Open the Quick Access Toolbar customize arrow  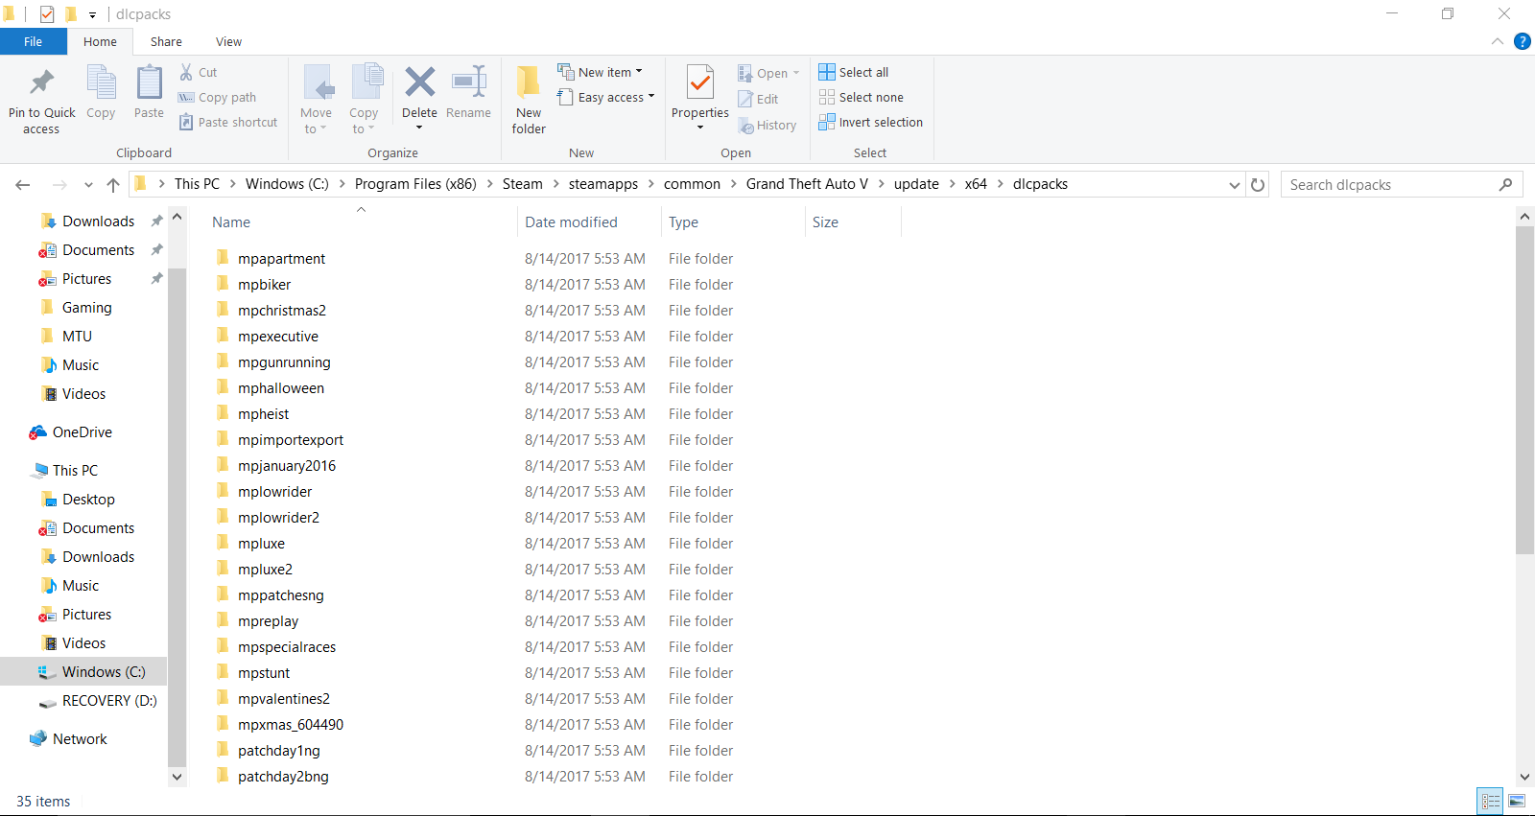coord(93,14)
